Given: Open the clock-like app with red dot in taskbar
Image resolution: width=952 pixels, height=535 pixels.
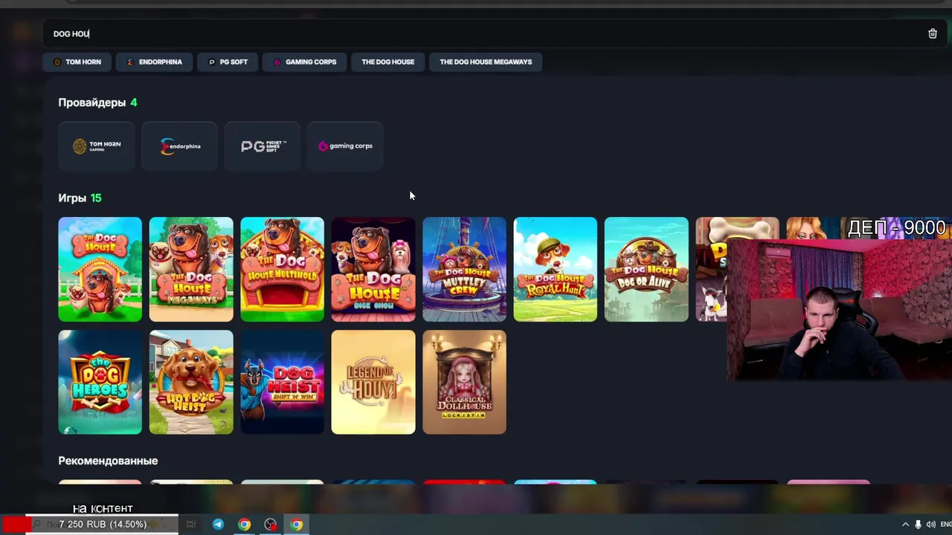Looking at the screenshot, I should [271, 525].
